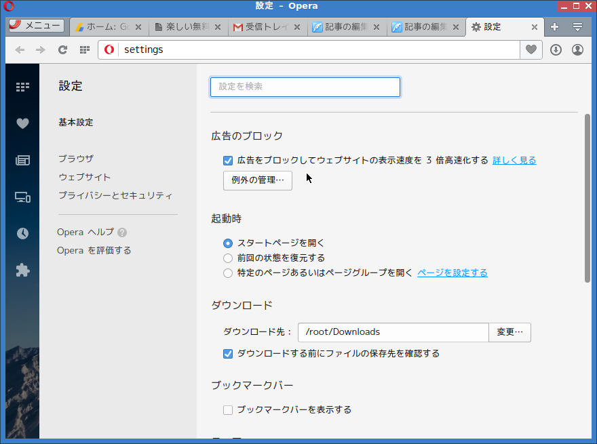Click the /root/Downloads path field
Screen dimensions: 597x444
pyautogui.click(x=393, y=332)
